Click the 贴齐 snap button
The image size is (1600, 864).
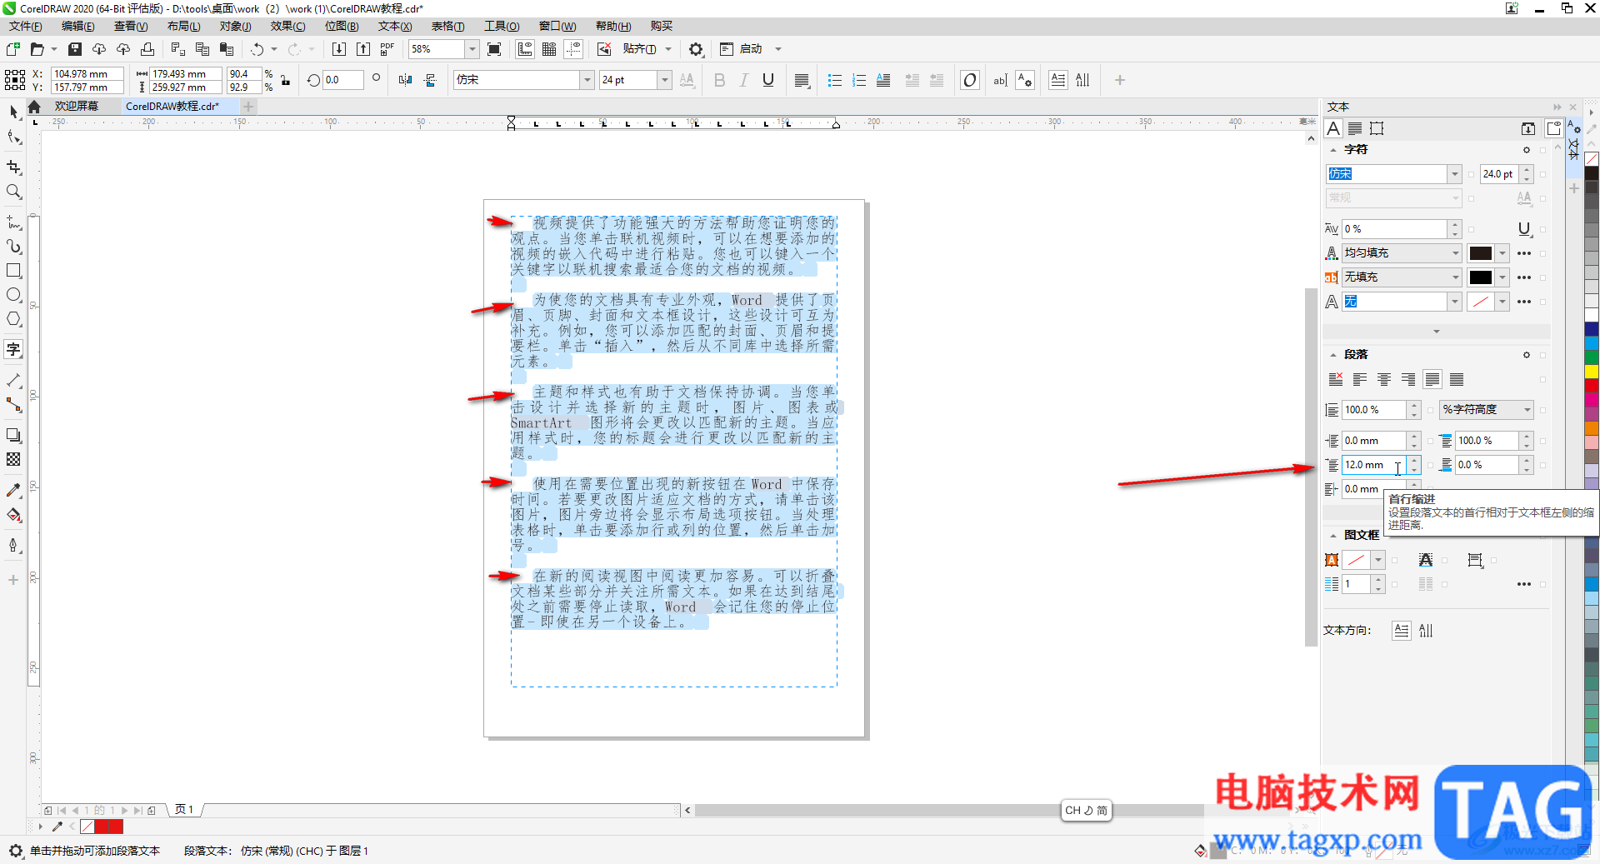pyautogui.click(x=639, y=49)
